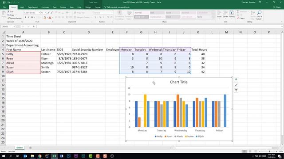Viewport: 284px width, 159px height.
Task: Open File Explorer from the taskbar
Action: coord(32,156)
